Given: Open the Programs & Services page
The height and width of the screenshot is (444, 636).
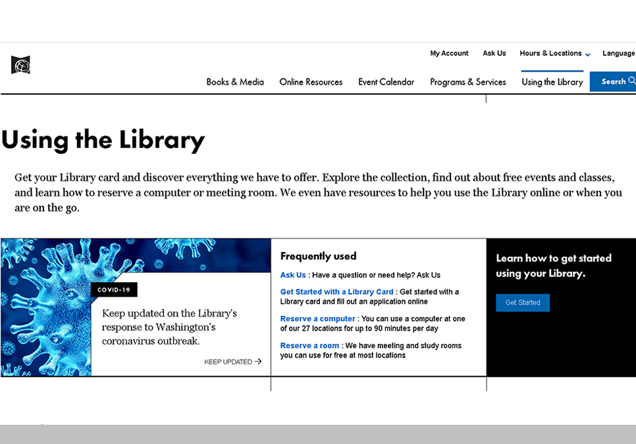Looking at the screenshot, I should [x=468, y=82].
